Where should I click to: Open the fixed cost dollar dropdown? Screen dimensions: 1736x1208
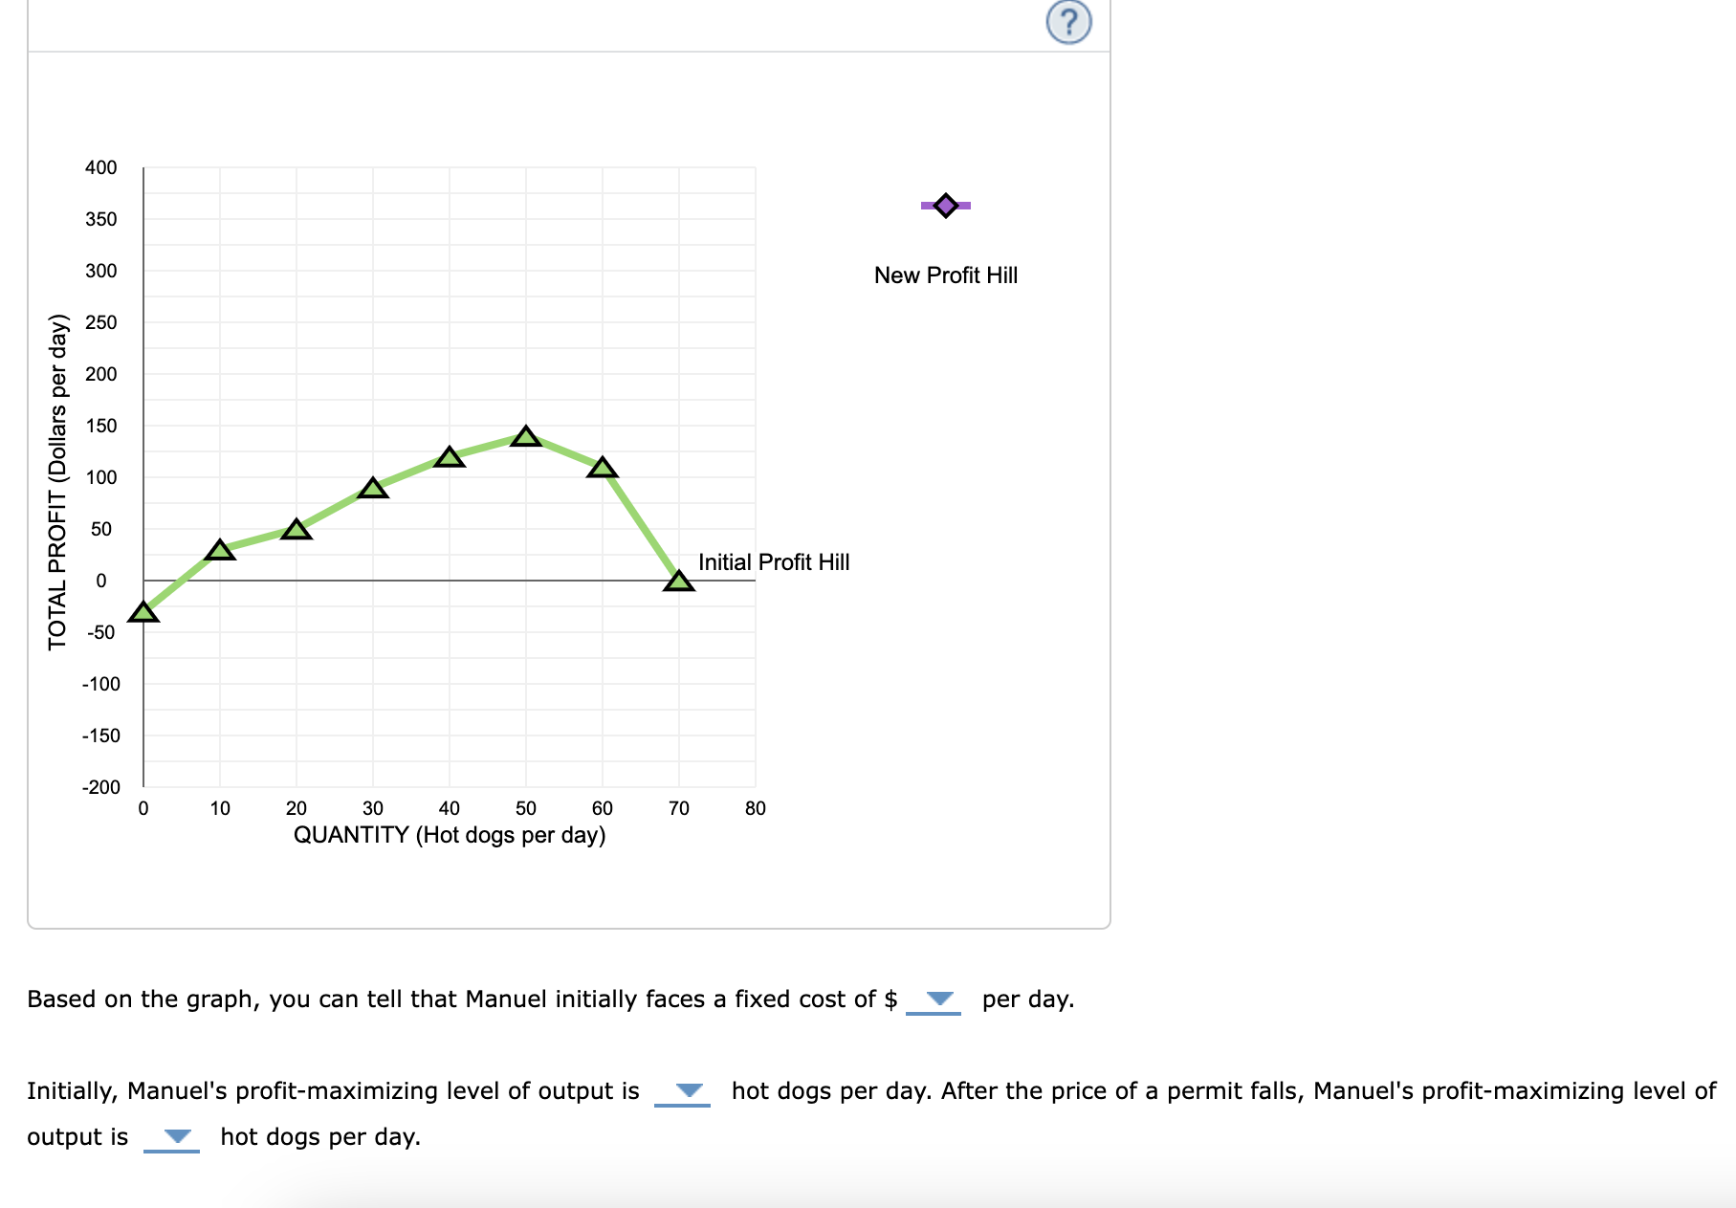coord(934,999)
